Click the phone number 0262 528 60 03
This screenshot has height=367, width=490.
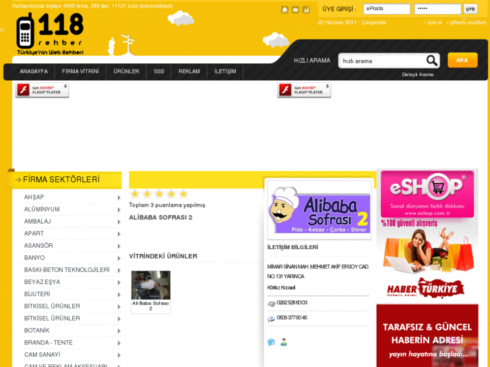click(x=292, y=302)
